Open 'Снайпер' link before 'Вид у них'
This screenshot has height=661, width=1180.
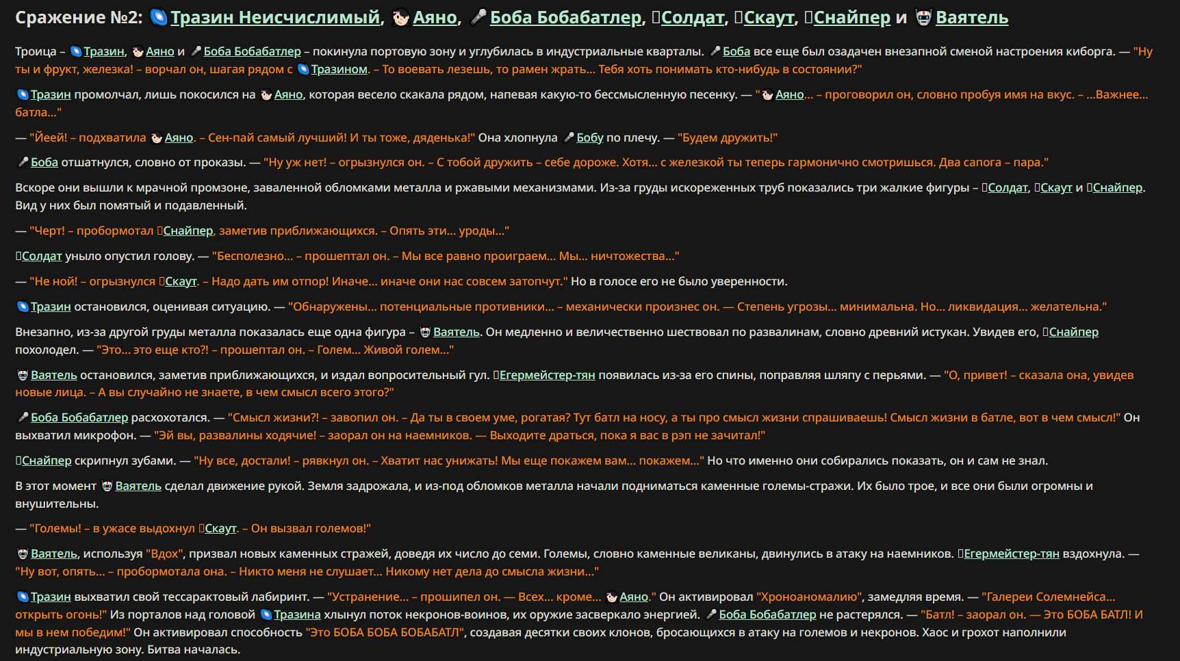(1118, 187)
